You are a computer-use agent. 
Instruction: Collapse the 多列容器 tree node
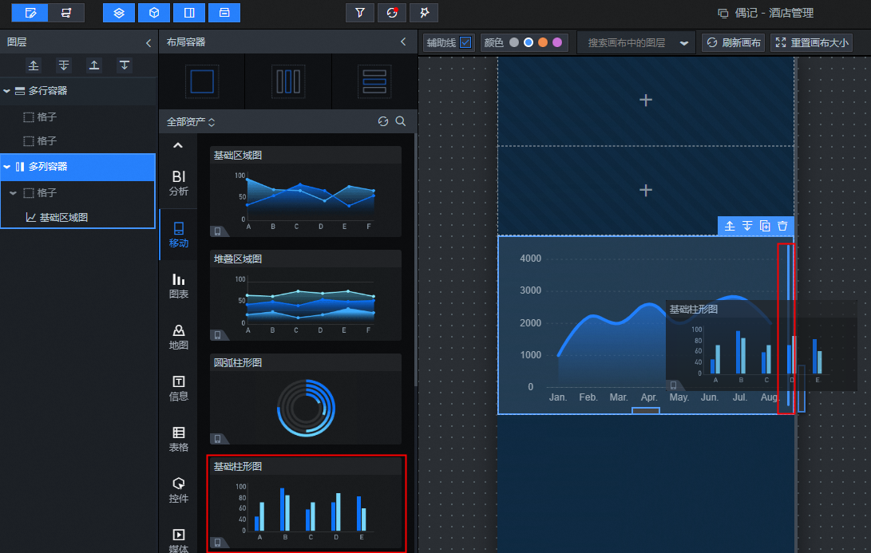pos(6,167)
